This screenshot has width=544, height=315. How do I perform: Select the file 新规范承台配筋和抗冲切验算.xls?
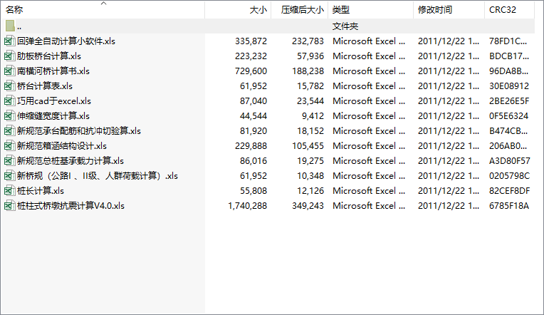click(x=79, y=131)
